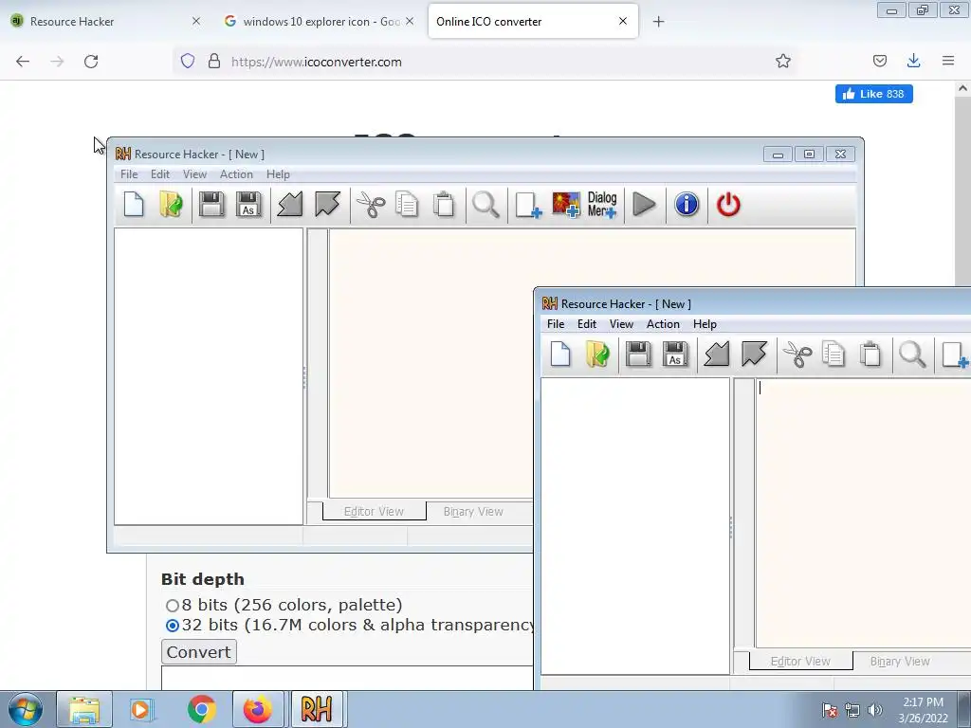Open Windows Start menu orb

[x=26, y=709]
